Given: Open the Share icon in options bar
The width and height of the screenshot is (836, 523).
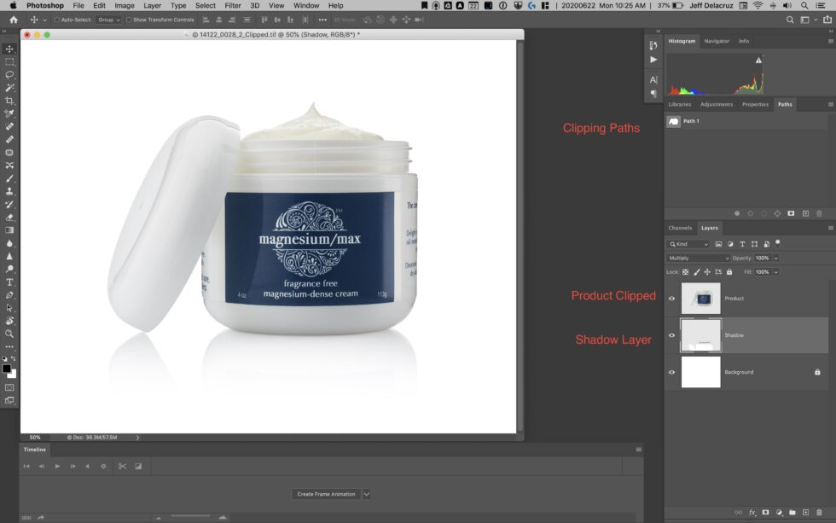Looking at the screenshot, I should coord(827,20).
